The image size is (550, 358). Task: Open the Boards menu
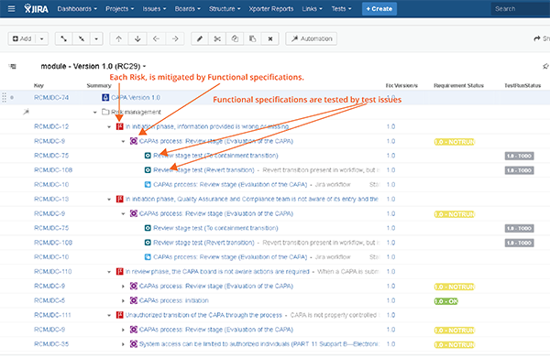click(x=188, y=9)
